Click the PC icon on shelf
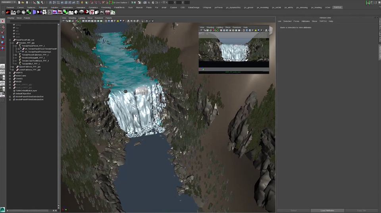This screenshot has width=381, height=213. (102, 12)
